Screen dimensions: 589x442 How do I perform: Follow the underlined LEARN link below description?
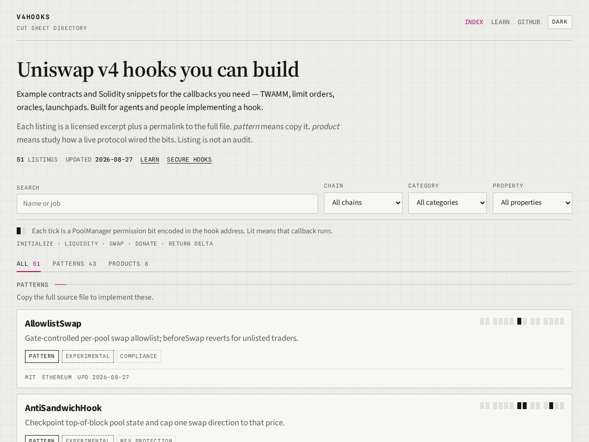[x=150, y=160]
